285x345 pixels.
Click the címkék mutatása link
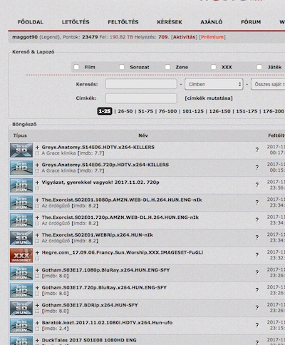coord(209,98)
